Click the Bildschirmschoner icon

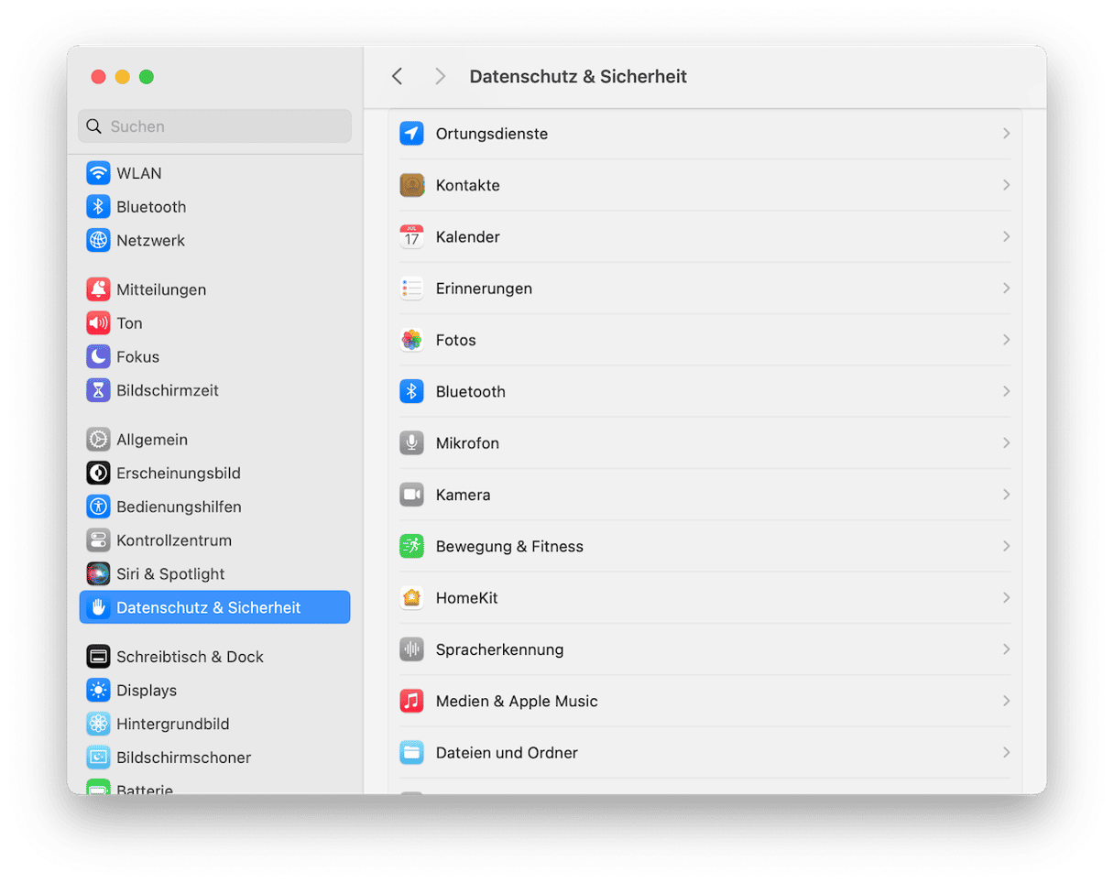[x=98, y=758]
